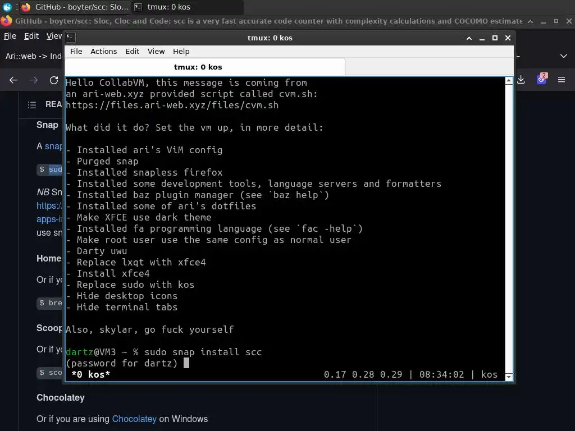Open the Firefox hamburger application menu
The image size is (575, 431).
pos(562,80)
